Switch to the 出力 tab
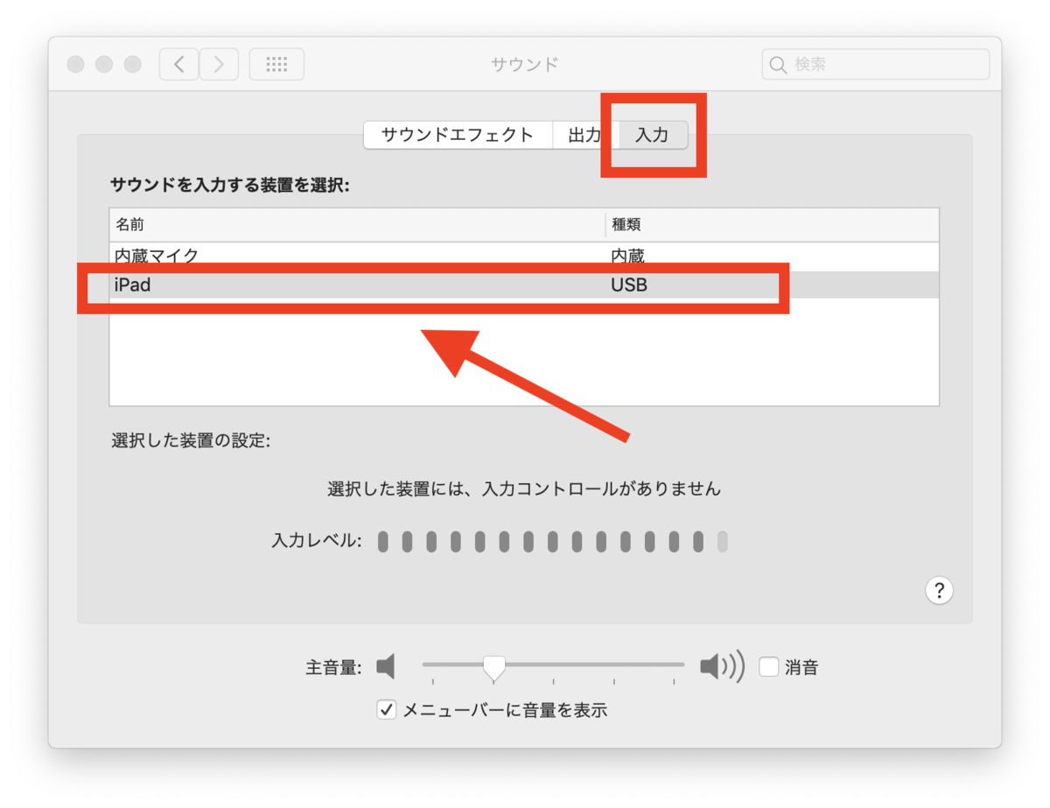This screenshot has height=808, width=1050. [x=584, y=135]
